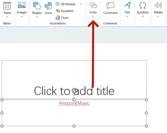
Task: Click the Text letter A icon
Action: tap(127, 5)
